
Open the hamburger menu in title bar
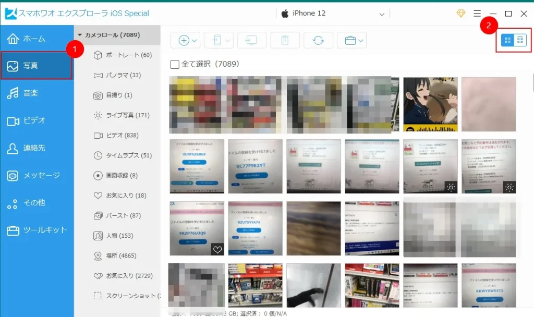point(478,14)
